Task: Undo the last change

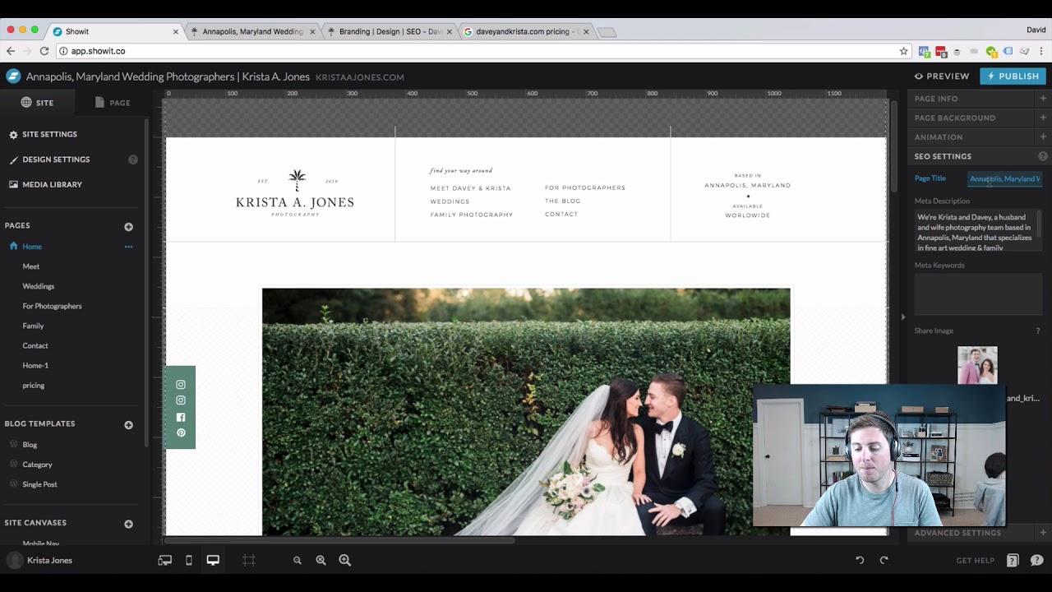Action: pyautogui.click(x=860, y=560)
